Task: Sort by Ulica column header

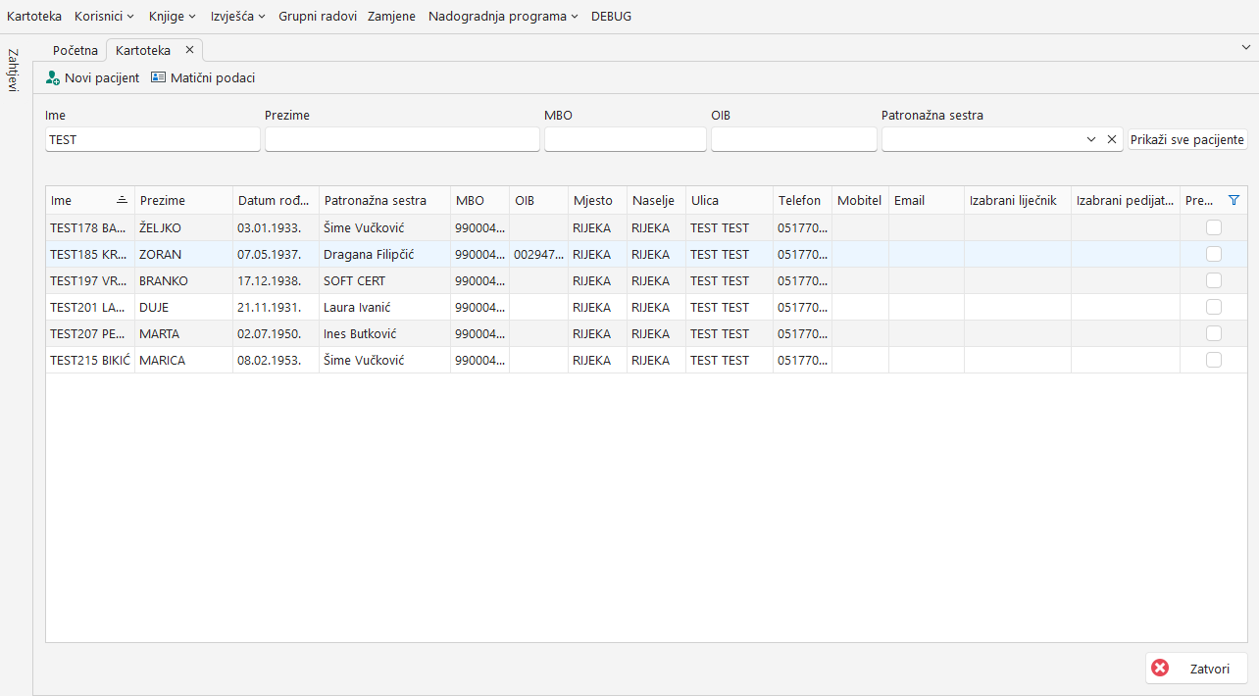Action: click(x=730, y=200)
